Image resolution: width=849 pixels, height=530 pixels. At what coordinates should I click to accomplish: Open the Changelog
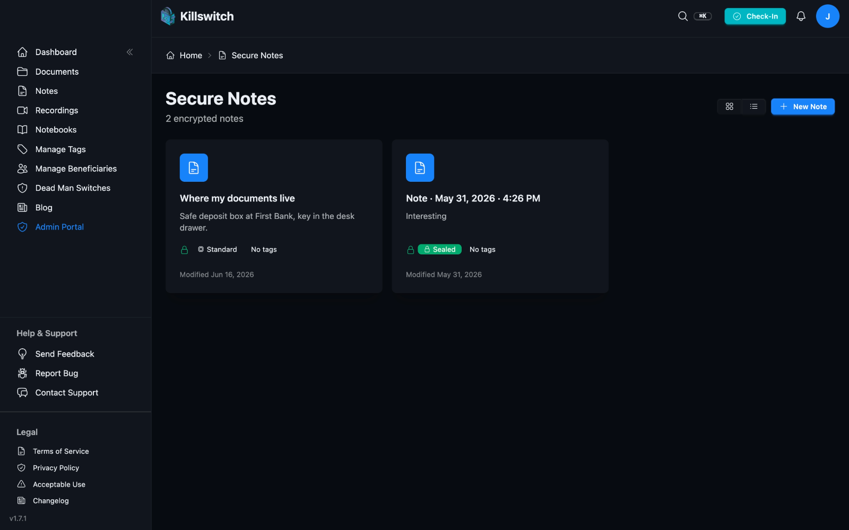point(50,501)
